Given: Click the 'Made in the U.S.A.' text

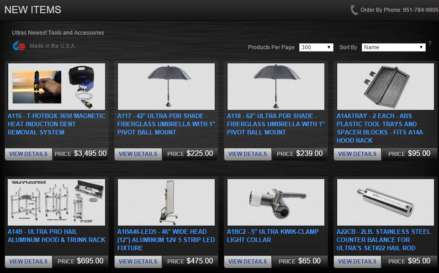Looking at the screenshot, I should point(53,46).
